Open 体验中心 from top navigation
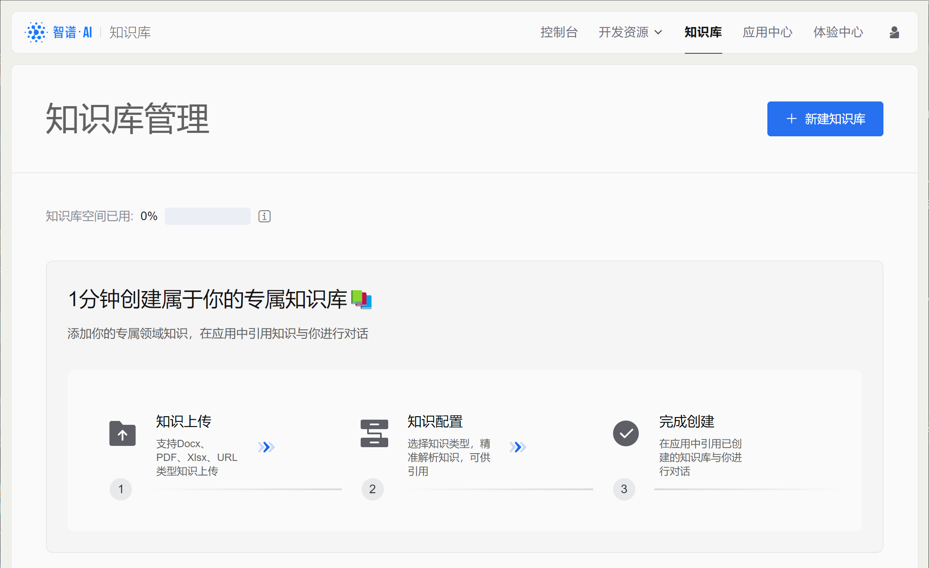Viewport: 929px width, 568px height. [x=838, y=32]
